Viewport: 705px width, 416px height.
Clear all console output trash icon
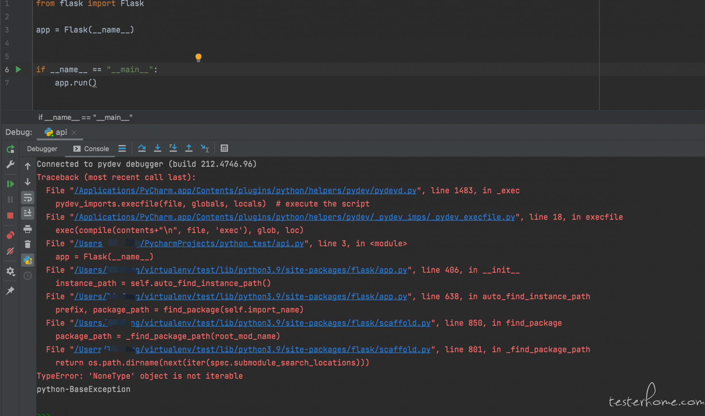pos(28,244)
